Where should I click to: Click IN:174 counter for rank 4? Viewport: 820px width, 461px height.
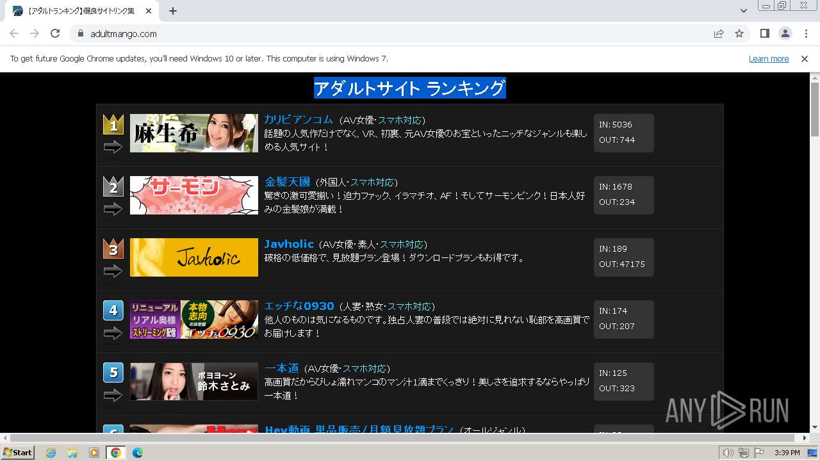(613, 311)
